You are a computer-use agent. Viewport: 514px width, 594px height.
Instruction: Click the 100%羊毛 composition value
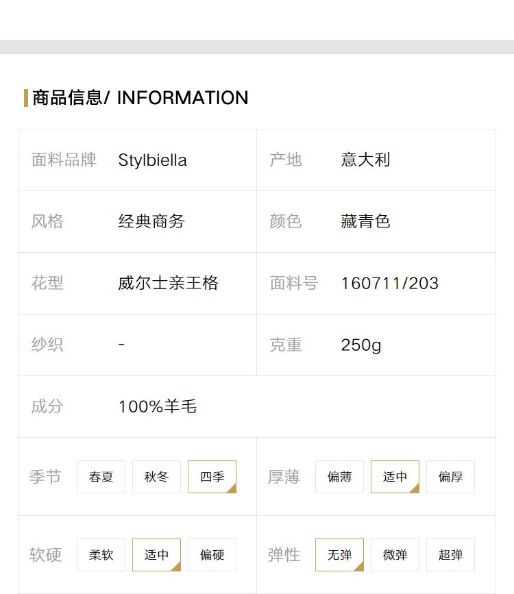[x=158, y=406]
